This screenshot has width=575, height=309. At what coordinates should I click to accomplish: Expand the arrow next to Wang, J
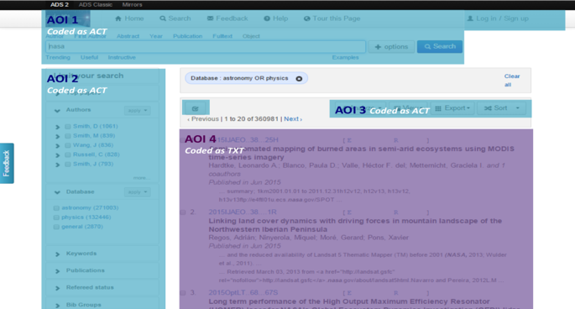tap(58, 146)
